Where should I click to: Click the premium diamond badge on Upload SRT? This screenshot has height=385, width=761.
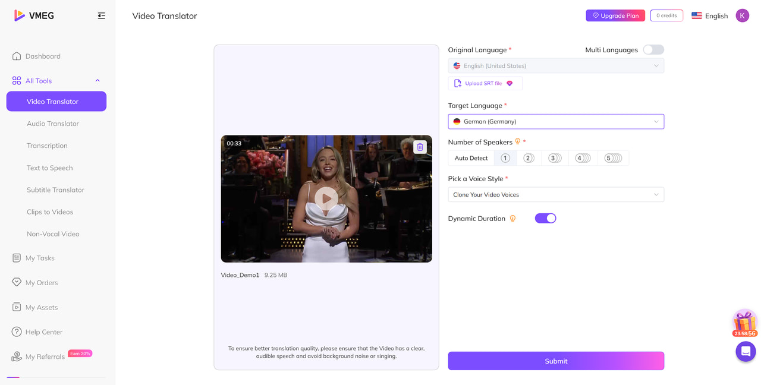pos(510,84)
